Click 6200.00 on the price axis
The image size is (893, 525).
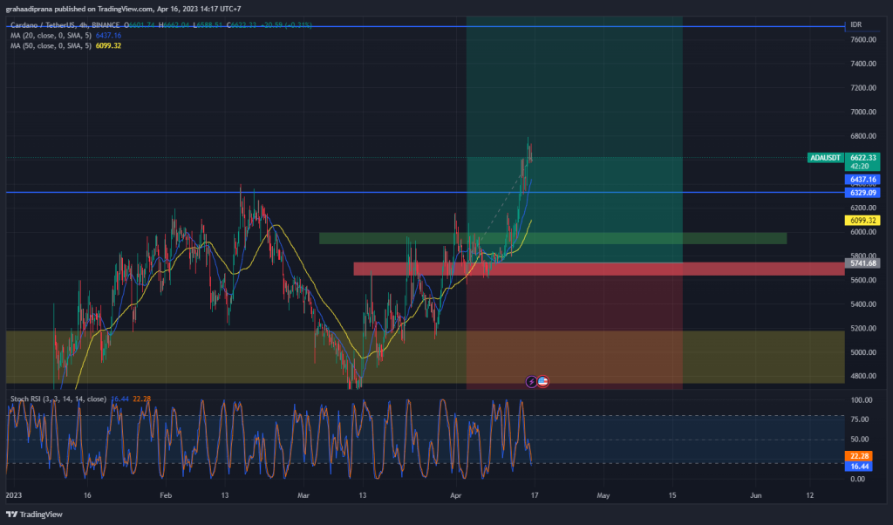(863, 208)
